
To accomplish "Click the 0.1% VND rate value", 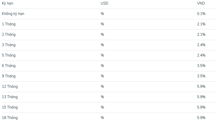I will [201, 14].
